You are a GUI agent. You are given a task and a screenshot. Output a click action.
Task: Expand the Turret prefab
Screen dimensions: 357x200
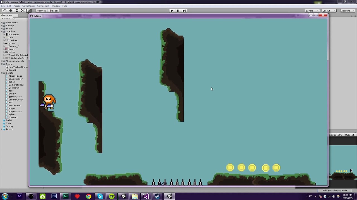(2, 129)
